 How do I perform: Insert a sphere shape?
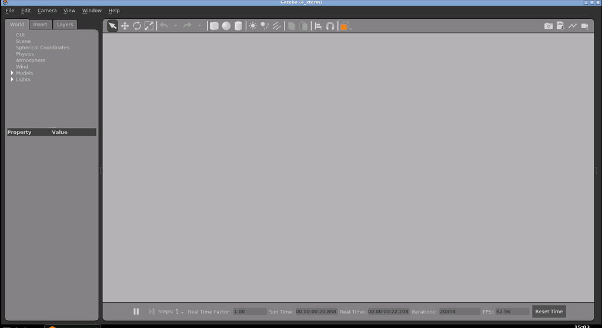click(226, 26)
